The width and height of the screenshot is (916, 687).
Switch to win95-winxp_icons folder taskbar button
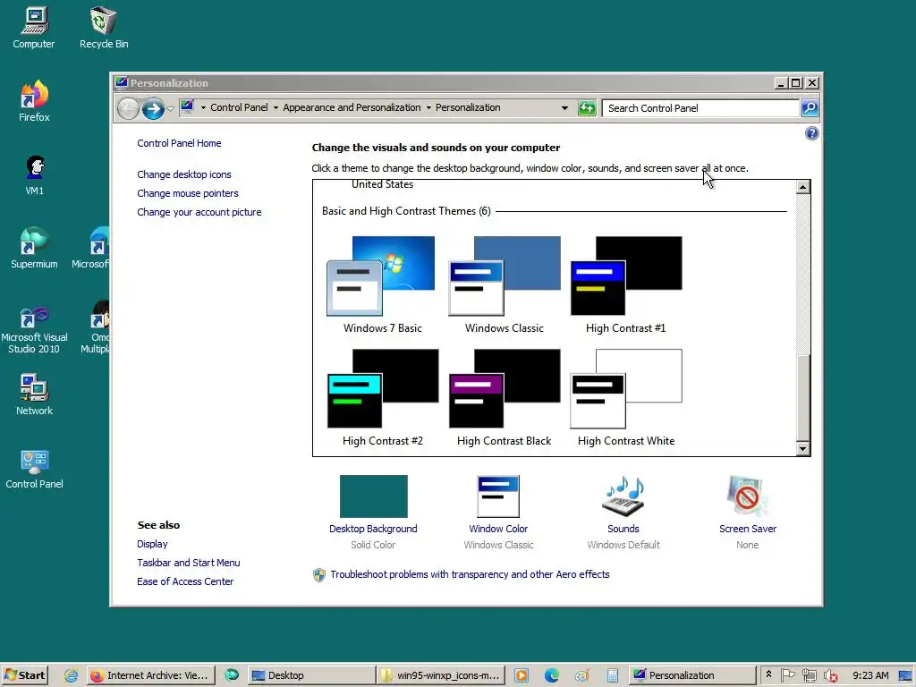click(440, 675)
